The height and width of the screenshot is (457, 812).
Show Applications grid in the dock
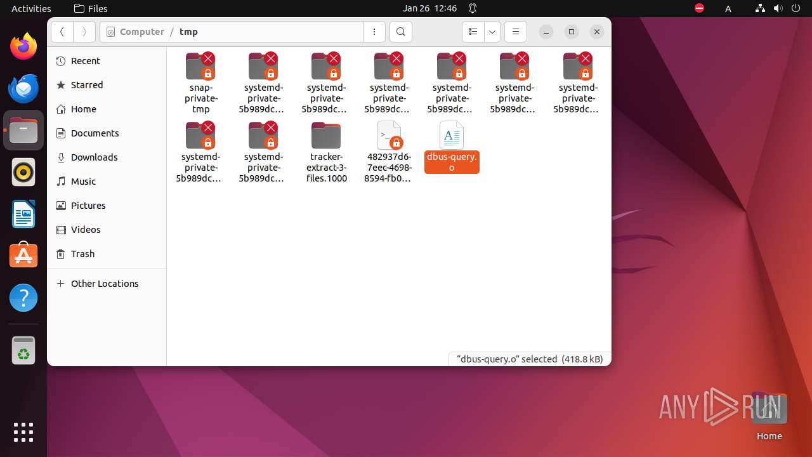pyautogui.click(x=23, y=432)
